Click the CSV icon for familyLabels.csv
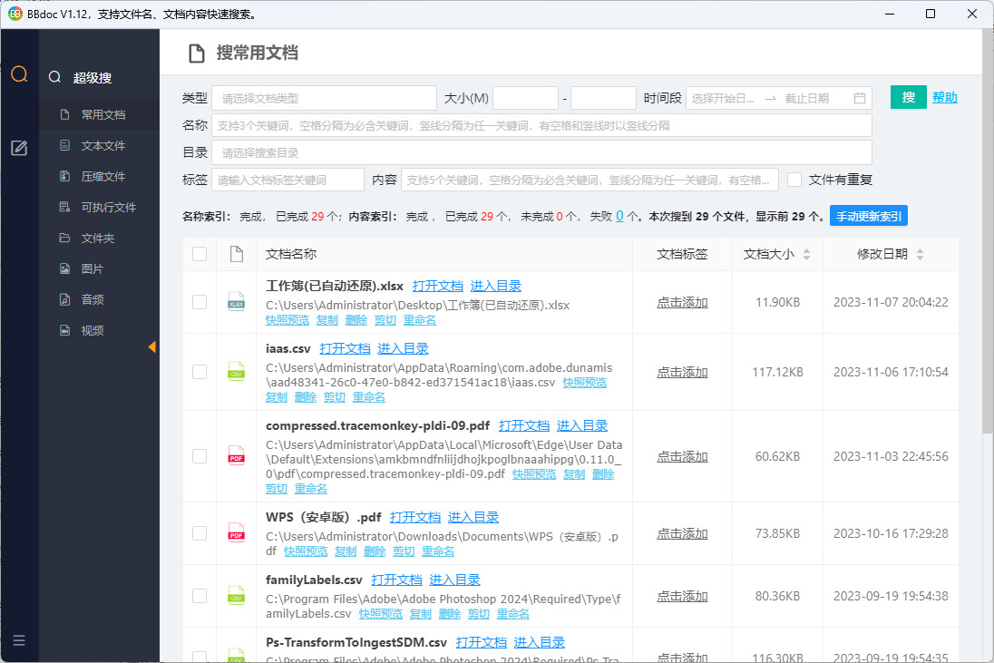The height and width of the screenshot is (663, 994). pyautogui.click(x=237, y=596)
